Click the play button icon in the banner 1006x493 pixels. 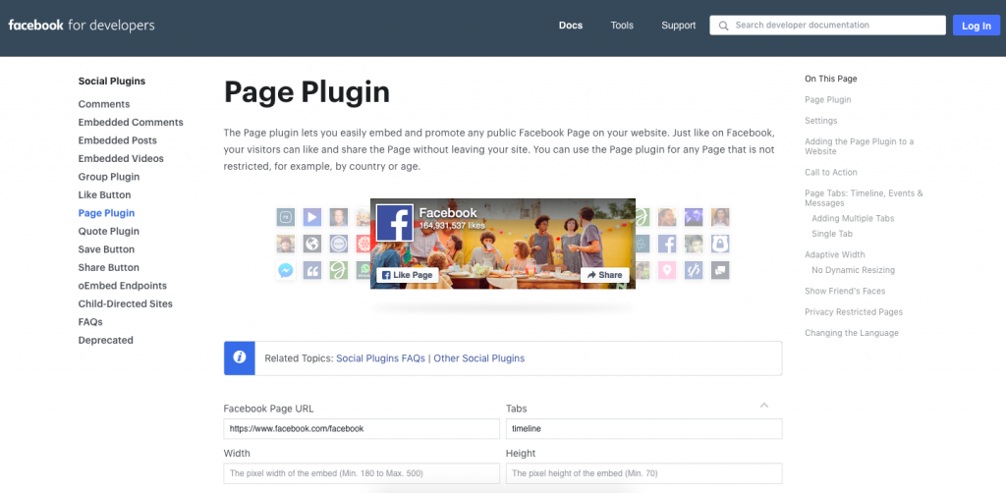click(312, 217)
